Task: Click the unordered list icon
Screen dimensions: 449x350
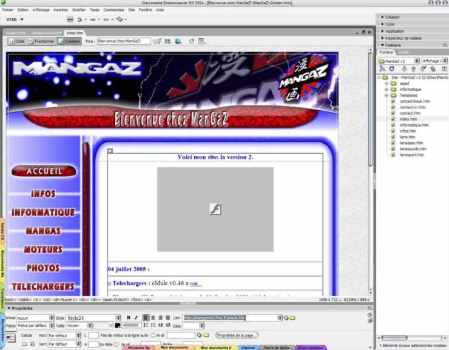Action: click(146, 325)
